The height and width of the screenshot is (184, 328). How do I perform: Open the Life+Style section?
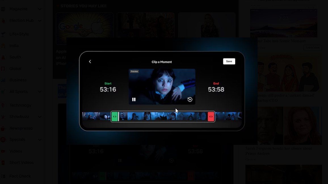pos(19,34)
